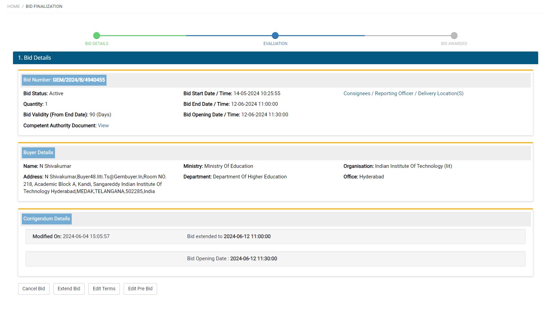Click the Corrigendum Details section badge
Screen dimensions: 558x322
47,219
